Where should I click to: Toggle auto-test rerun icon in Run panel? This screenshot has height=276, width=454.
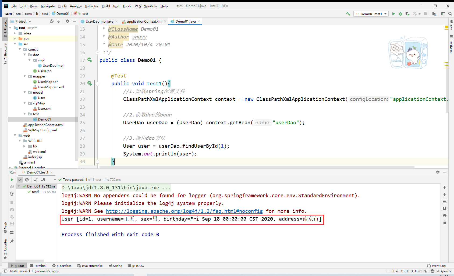pyautogui.click(x=12, y=194)
